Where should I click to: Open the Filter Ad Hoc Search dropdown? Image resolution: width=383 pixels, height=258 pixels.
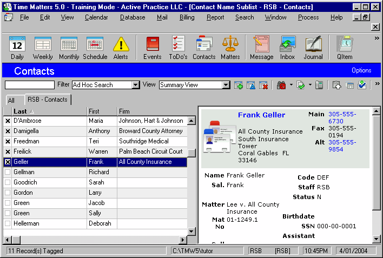pos(136,85)
